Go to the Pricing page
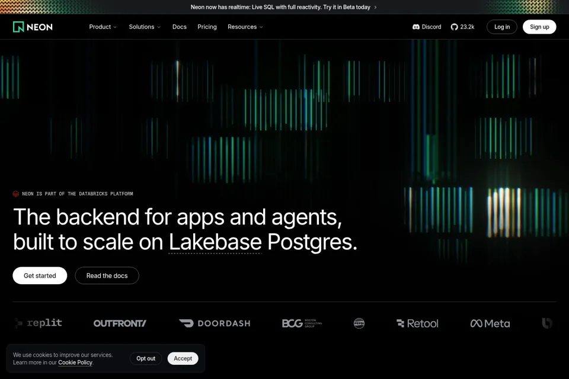The width and height of the screenshot is (569, 379). click(207, 27)
